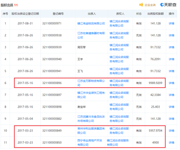
Task: Open 详情 for registration 321100000882
Action: 171,119
